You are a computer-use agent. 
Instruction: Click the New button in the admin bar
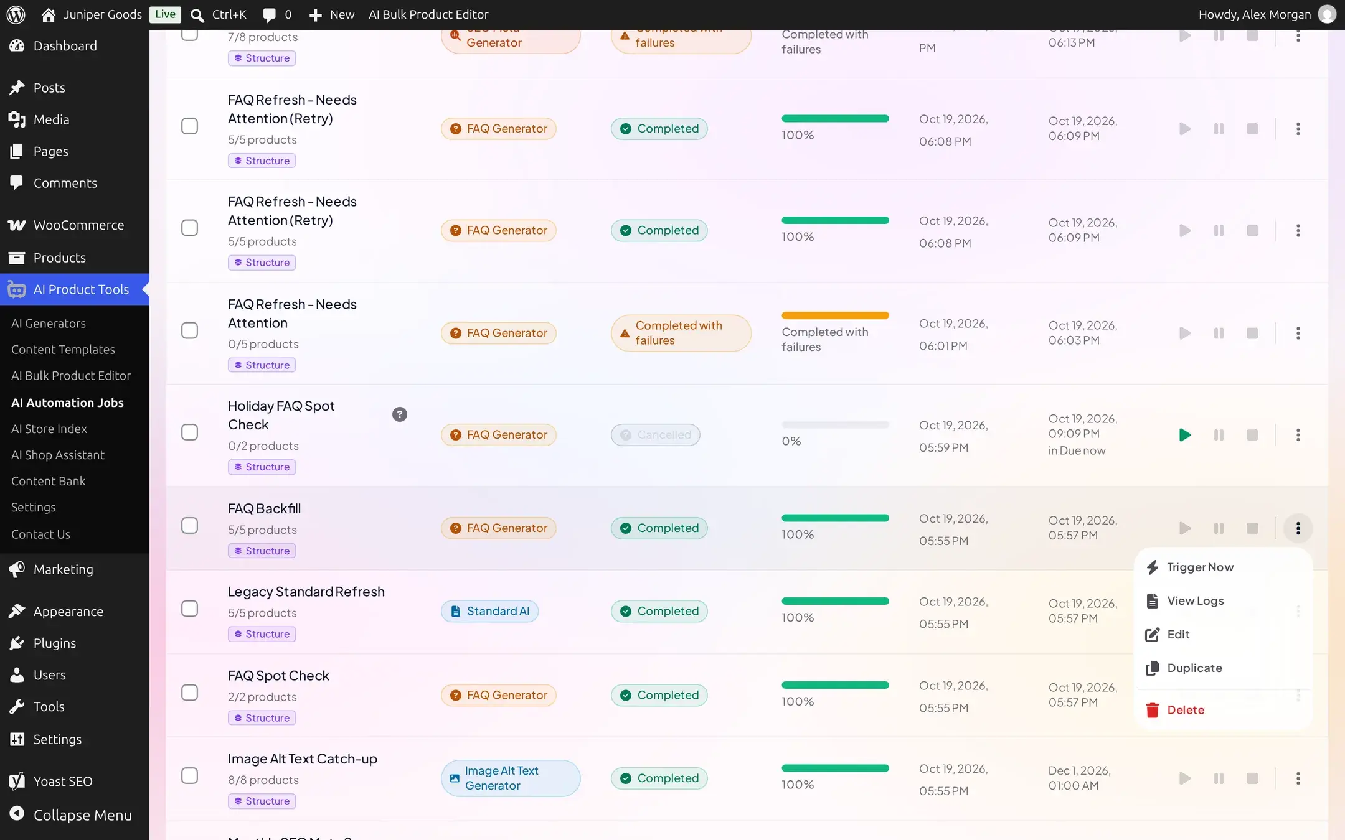(x=331, y=15)
